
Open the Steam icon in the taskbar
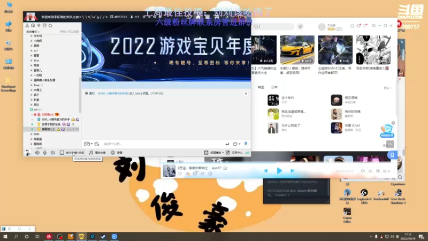coord(103,236)
